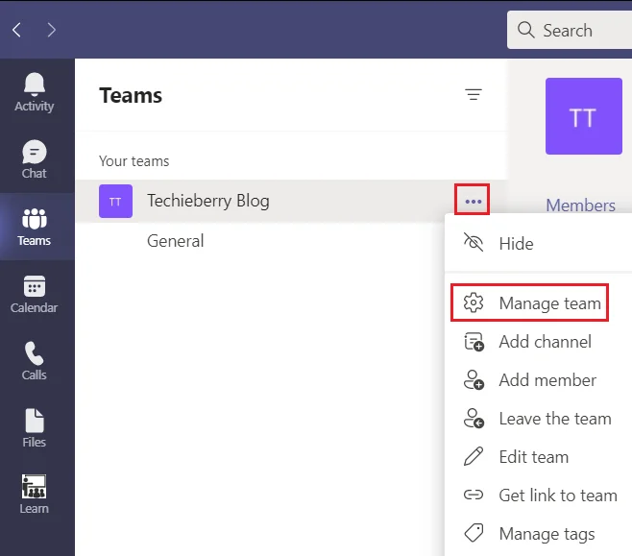Choose Get link to team

(538, 496)
